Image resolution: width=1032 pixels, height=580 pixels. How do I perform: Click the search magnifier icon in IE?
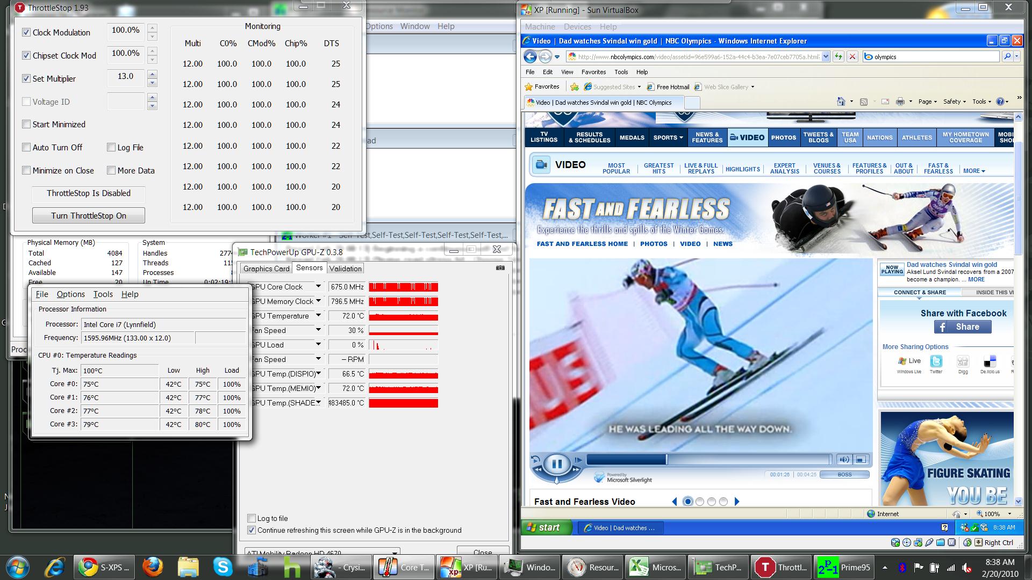point(1007,56)
